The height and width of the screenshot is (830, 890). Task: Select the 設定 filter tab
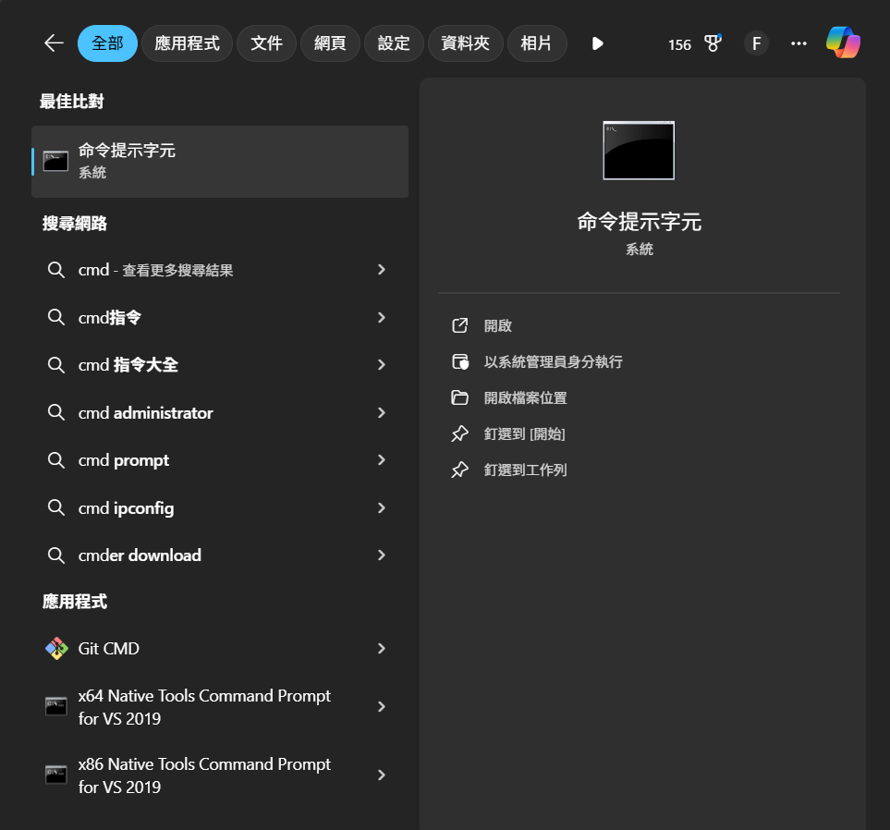(394, 43)
